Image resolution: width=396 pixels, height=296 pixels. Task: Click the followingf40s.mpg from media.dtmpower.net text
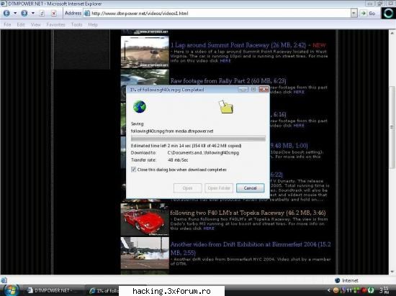(x=172, y=131)
